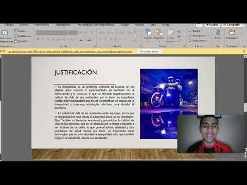Screen dimensions: 247x185
Task: Open the Office updates notification link
Action: click(70, 51)
